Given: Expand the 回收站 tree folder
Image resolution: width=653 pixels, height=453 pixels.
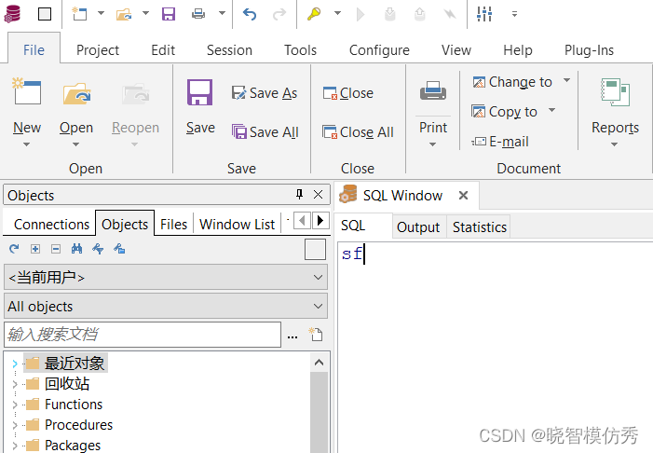Looking at the screenshot, I should [15, 384].
